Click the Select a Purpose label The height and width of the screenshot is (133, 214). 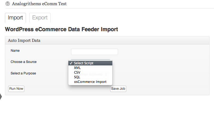pos(23,73)
